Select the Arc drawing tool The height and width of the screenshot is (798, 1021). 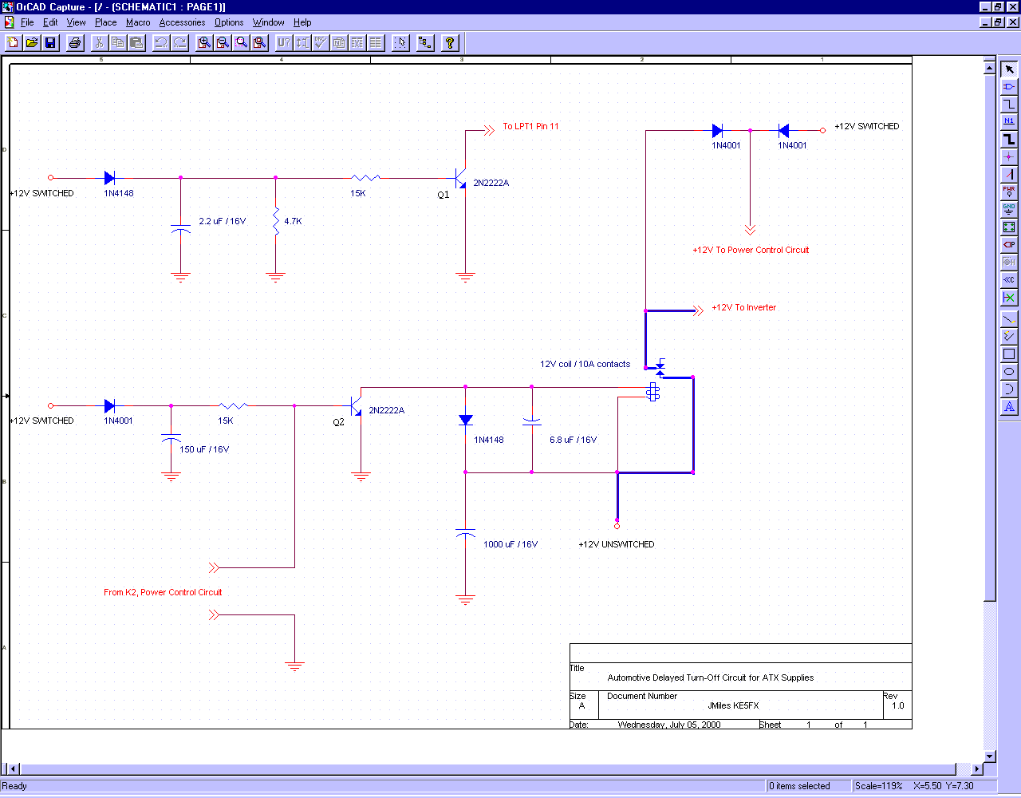click(x=1009, y=389)
